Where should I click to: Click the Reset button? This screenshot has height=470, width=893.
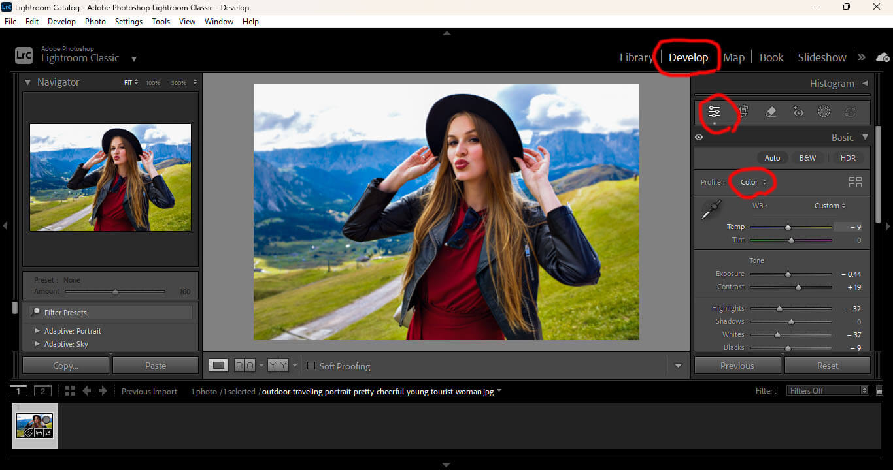[x=827, y=366]
